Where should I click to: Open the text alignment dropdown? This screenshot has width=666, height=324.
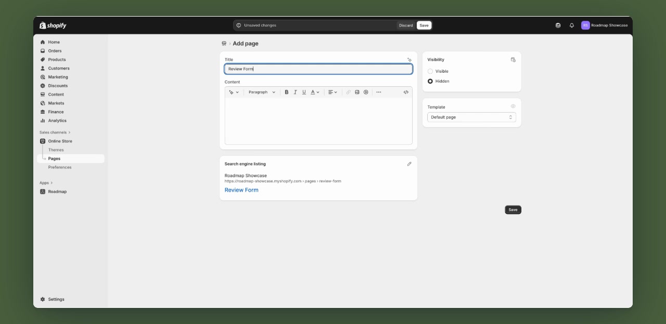coord(332,92)
